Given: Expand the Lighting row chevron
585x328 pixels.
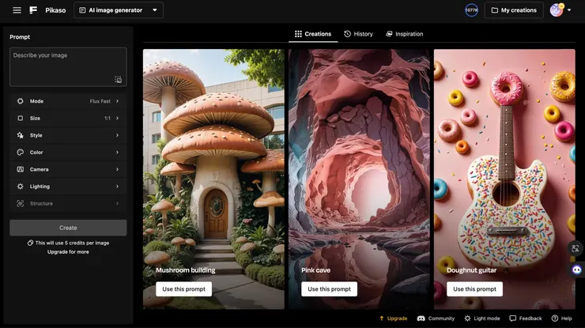Looking at the screenshot, I should [x=117, y=187].
